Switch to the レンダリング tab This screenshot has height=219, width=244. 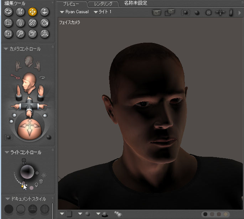103,4
